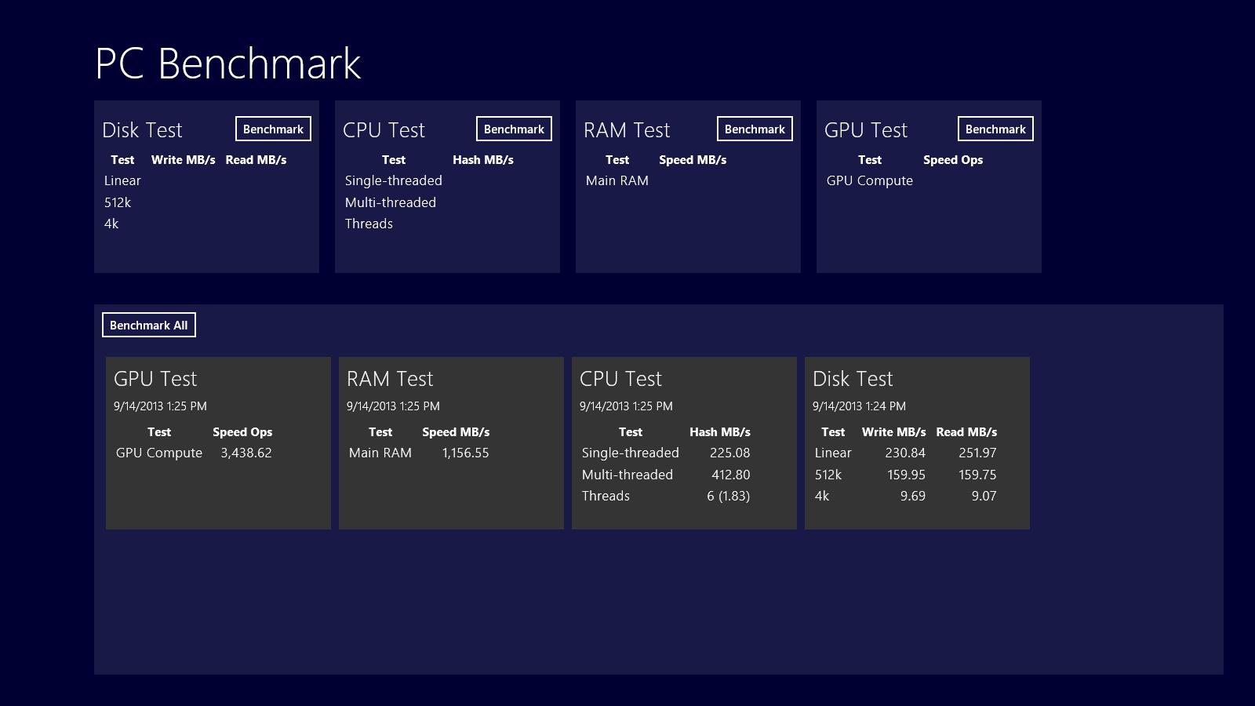Click the top RAM Test panel title
The width and height of the screenshot is (1255, 706).
pyautogui.click(x=627, y=130)
